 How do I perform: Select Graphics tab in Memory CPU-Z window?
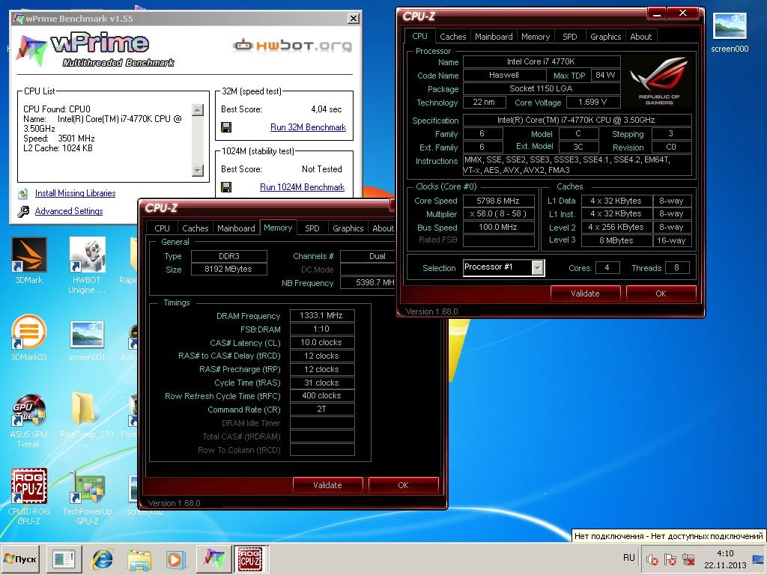(x=348, y=228)
